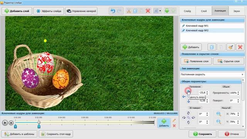Switch to the Звуки tab

pyautogui.click(x=237, y=11)
